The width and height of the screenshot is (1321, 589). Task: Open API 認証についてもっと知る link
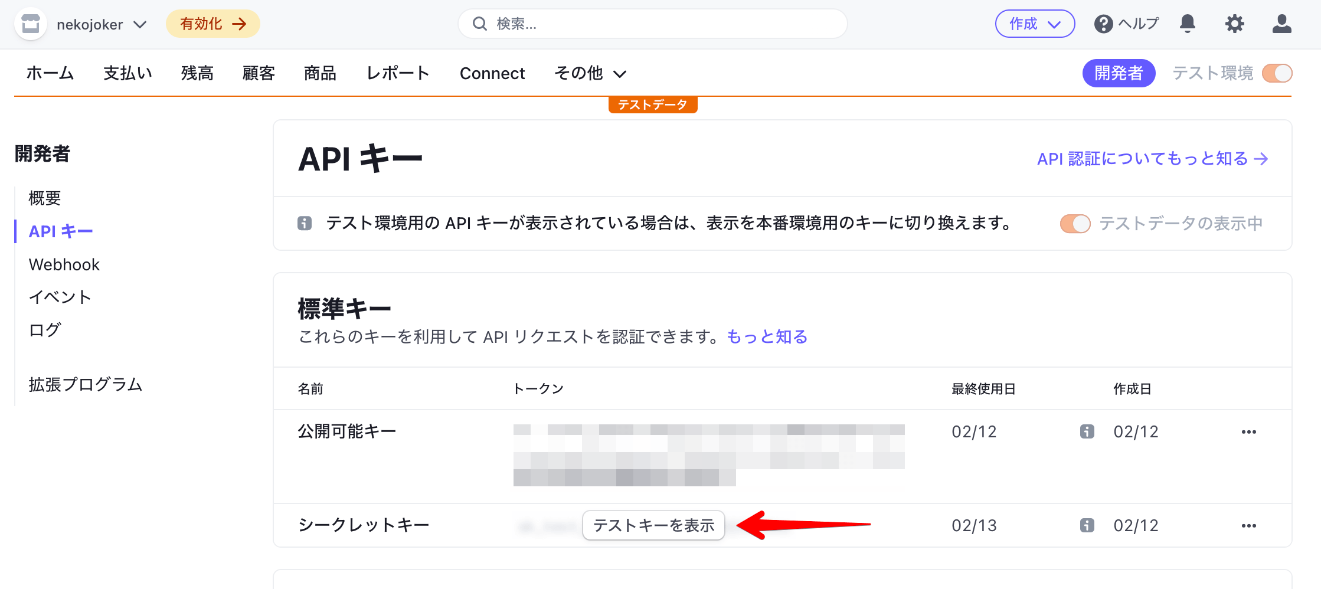coord(1153,159)
